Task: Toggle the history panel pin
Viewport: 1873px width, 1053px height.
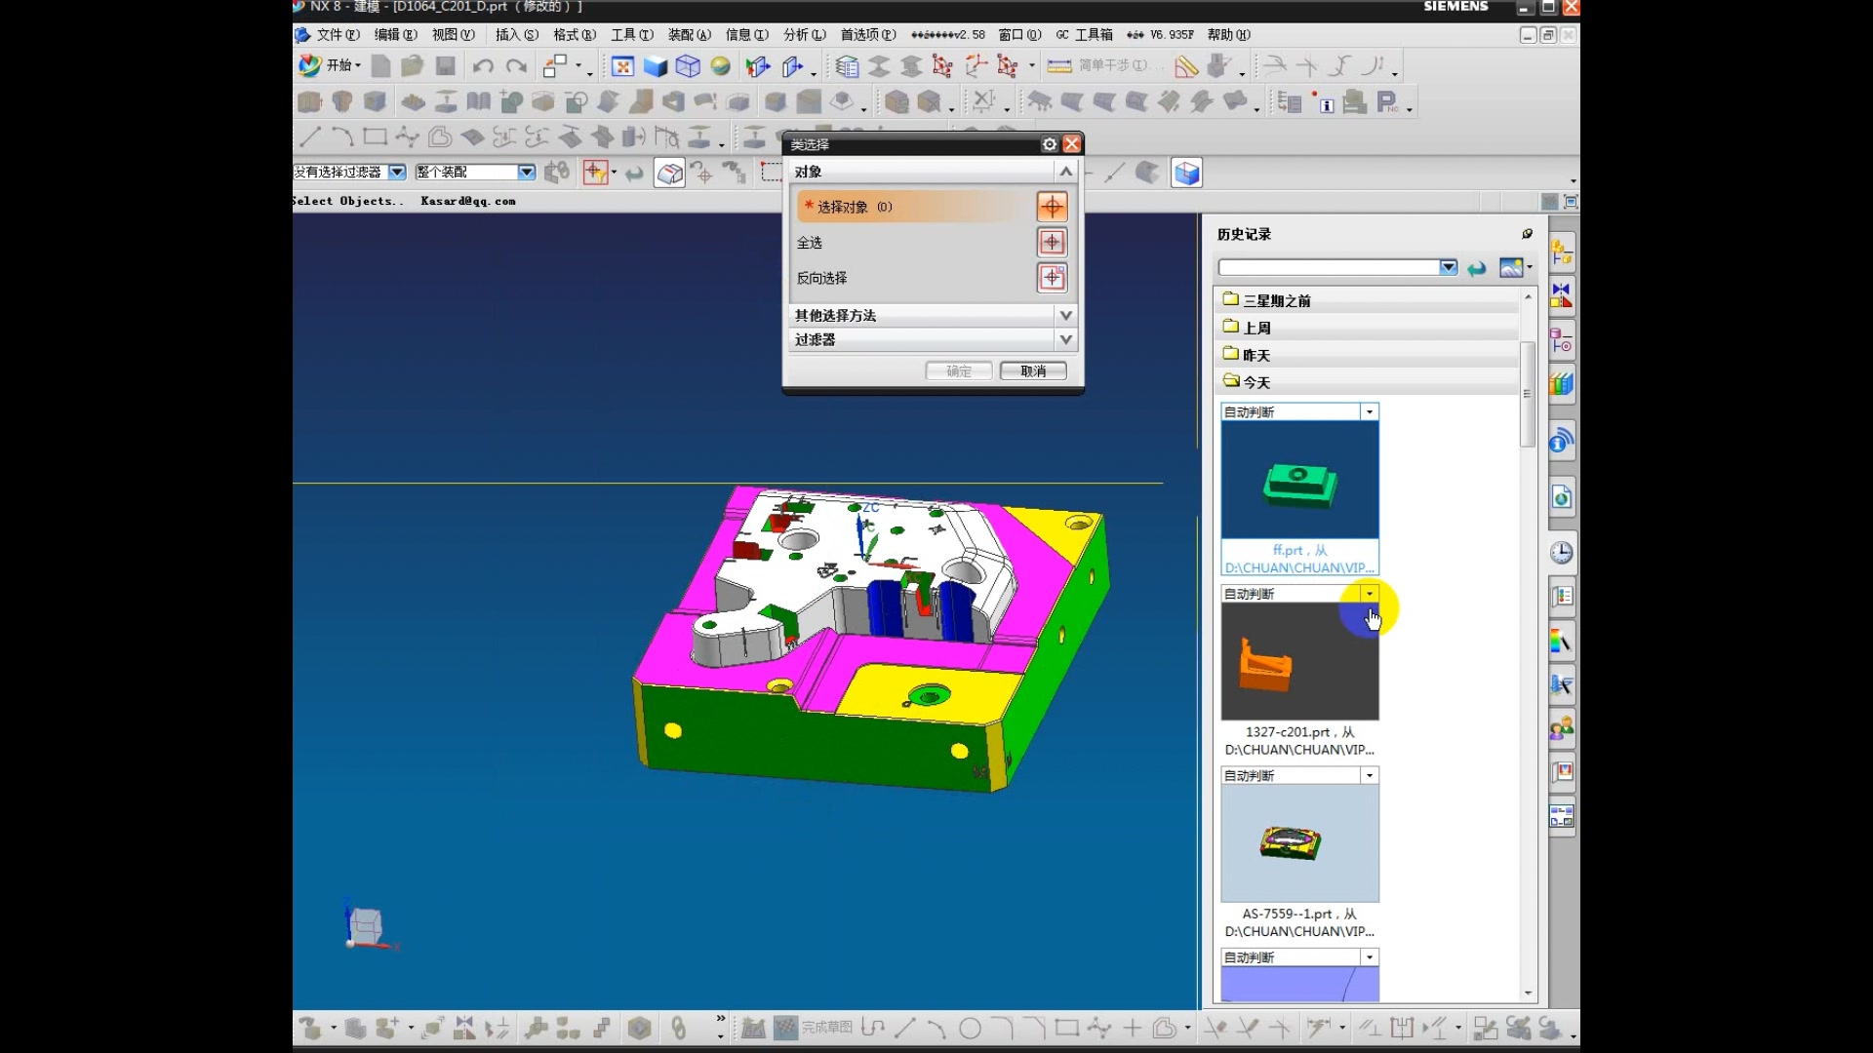Action: (x=1527, y=234)
